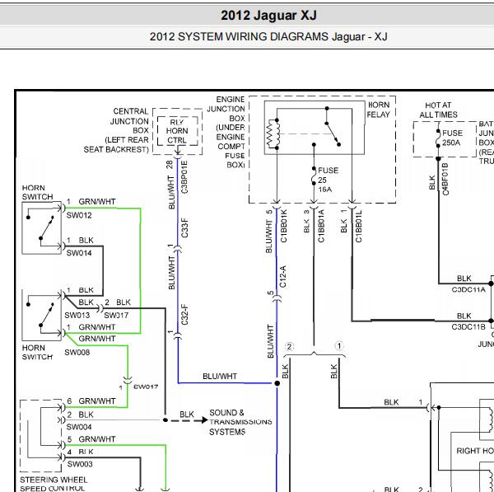
Task: Select the 'SW013' connector label
Action: (77, 315)
